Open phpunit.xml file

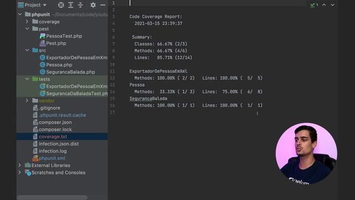pyautogui.click(x=52, y=158)
